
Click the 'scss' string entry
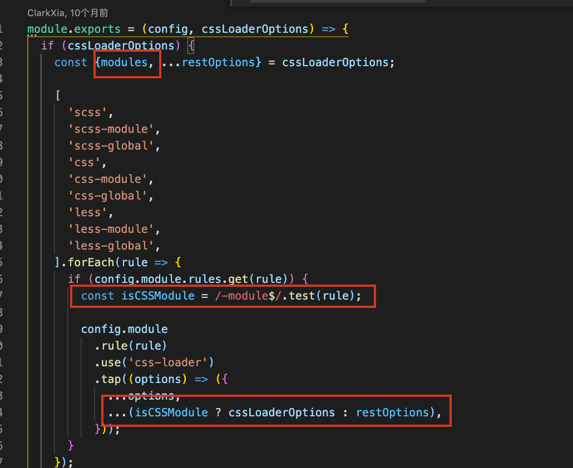[x=88, y=112]
